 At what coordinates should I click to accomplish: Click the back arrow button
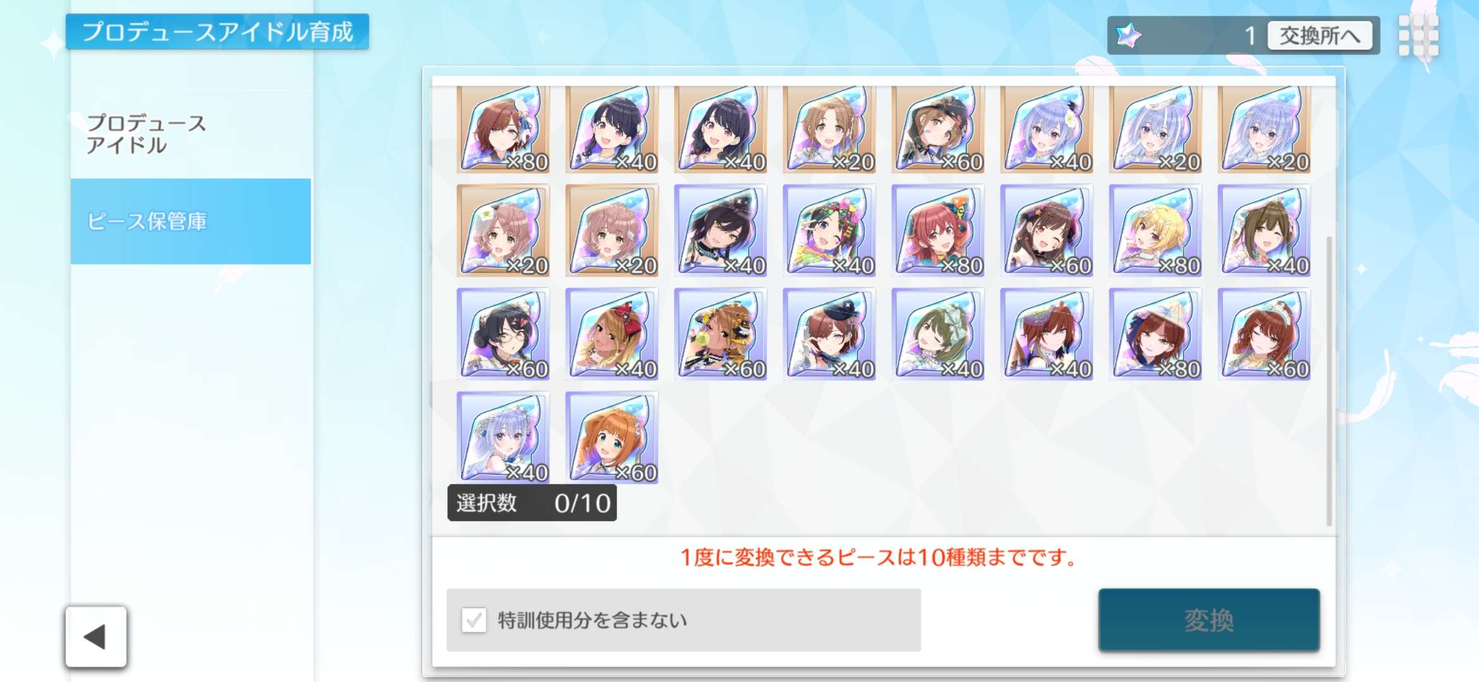click(96, 637)
